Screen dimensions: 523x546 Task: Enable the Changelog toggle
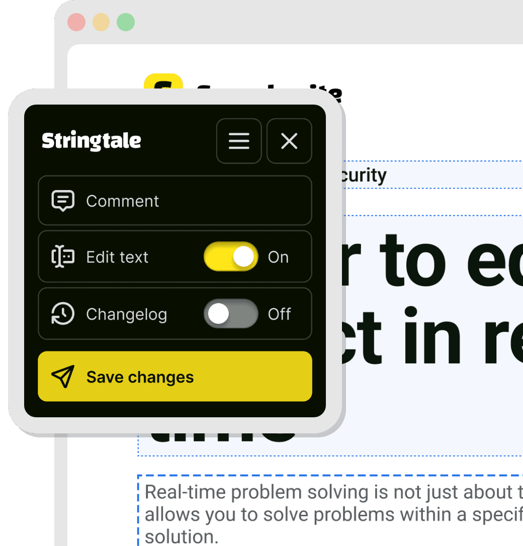click(x=231, y=314)
